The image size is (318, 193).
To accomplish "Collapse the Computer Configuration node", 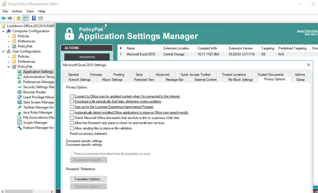I will point(3,31).
